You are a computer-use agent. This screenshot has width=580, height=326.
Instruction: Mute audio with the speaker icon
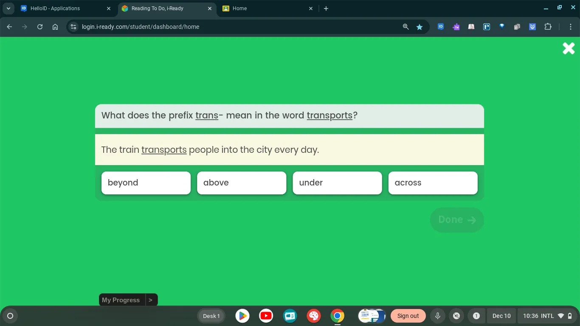pos(456,316)
